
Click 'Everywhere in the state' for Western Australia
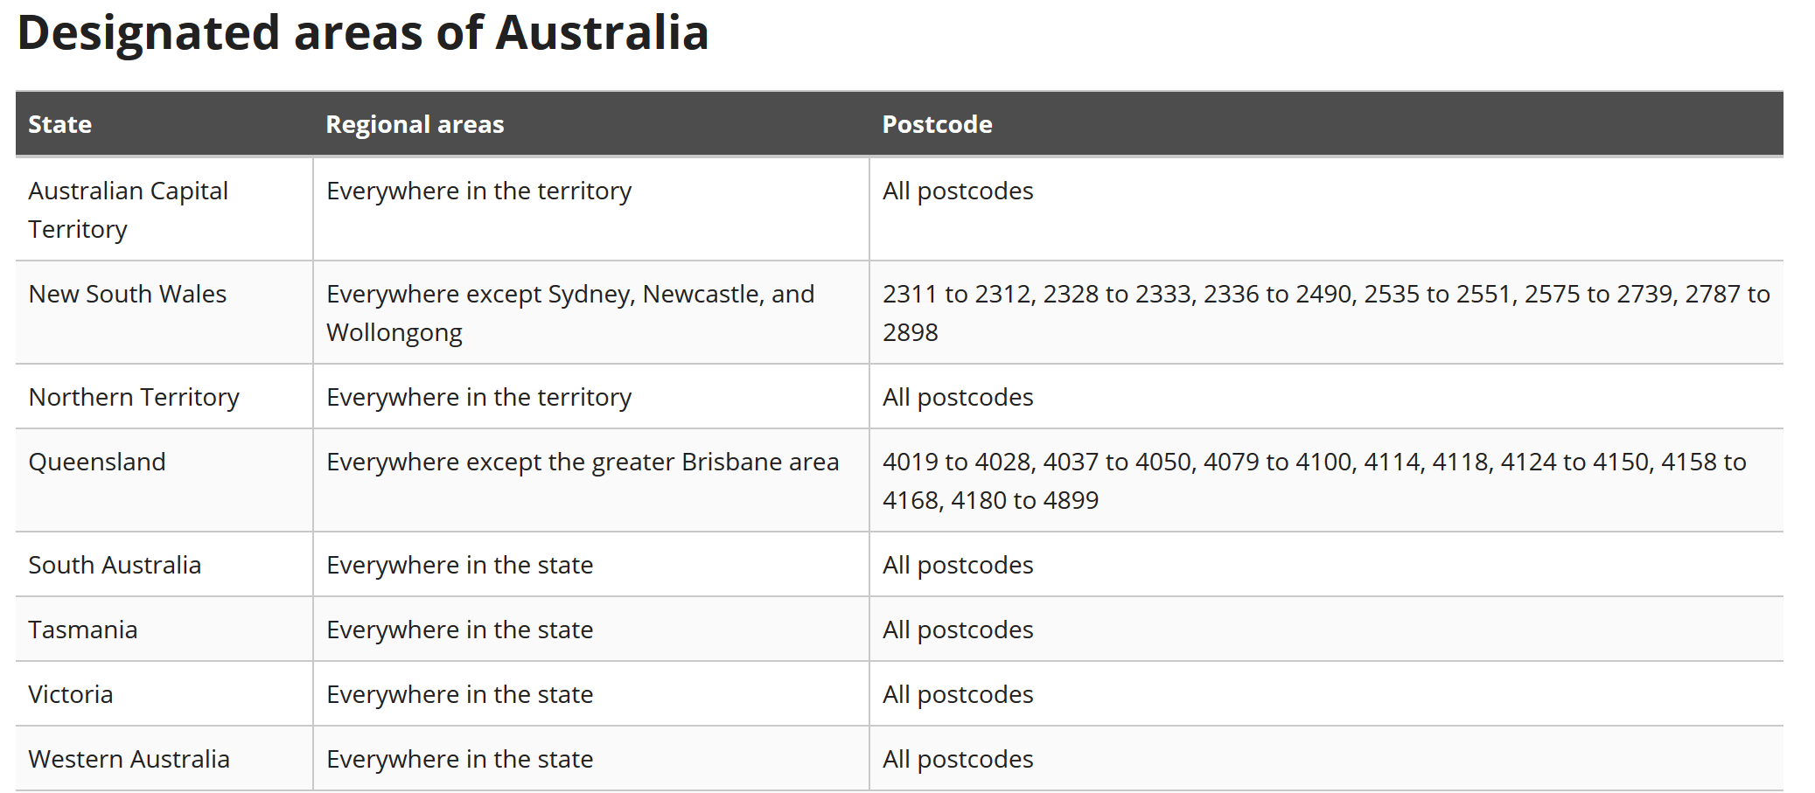point(459,759)
